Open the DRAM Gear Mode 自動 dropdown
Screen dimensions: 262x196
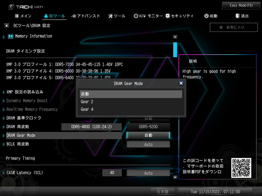(148, 135)
